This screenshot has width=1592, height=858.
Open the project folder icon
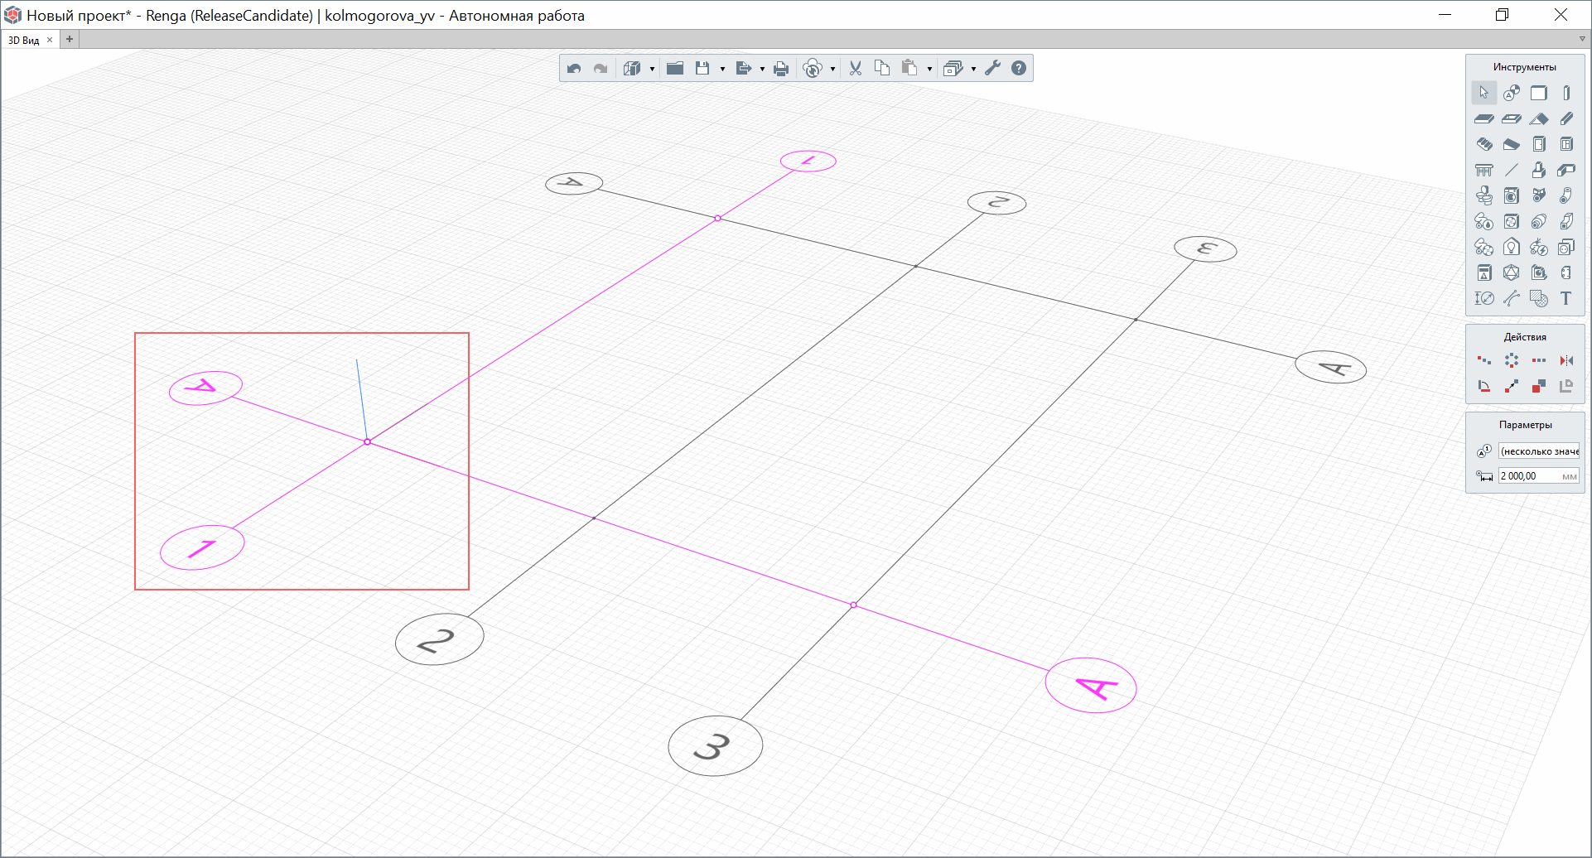[675, 68]
